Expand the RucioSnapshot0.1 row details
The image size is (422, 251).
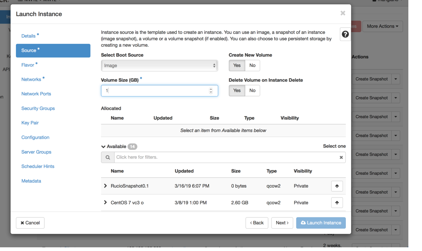[x=105, y=186]
